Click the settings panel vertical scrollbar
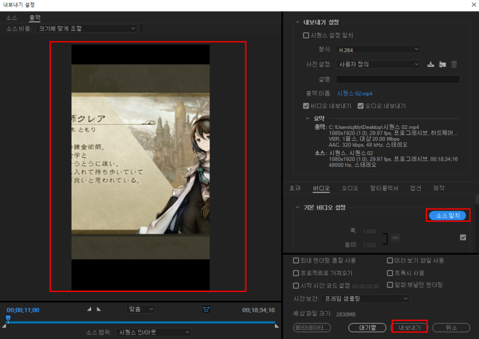479x339 pixels. pyautogui.click(x=477, y=200)
